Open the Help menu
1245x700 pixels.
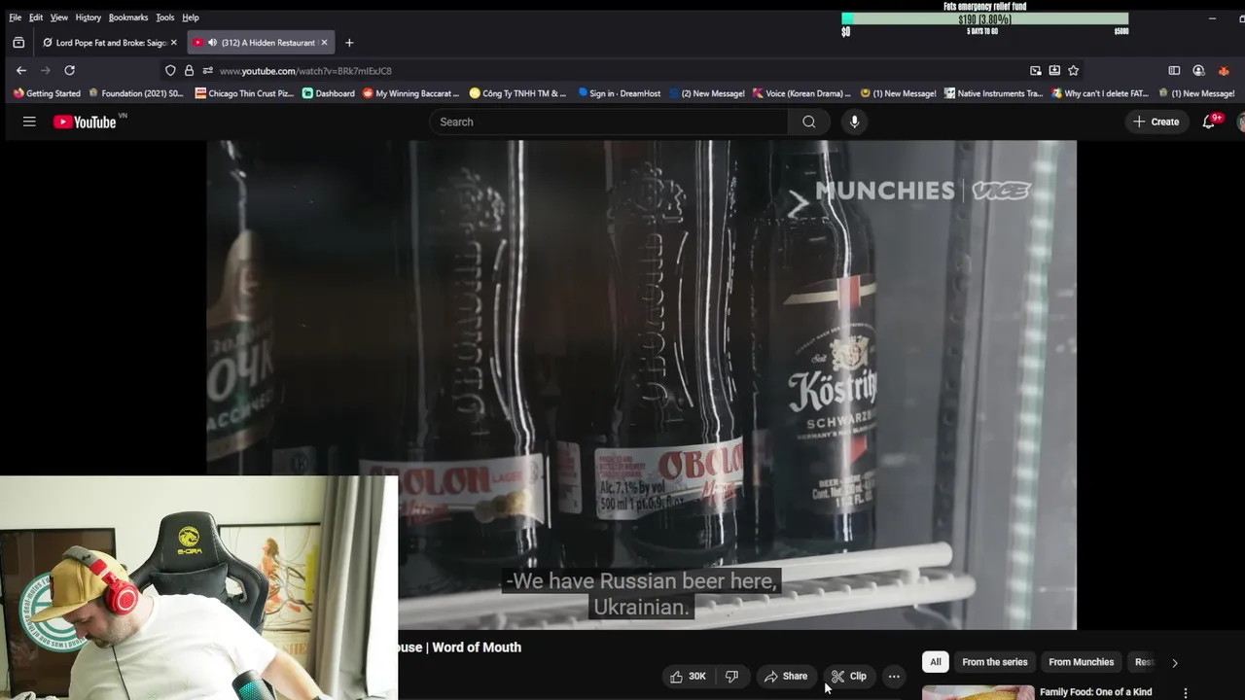pyautogui.click(x=191, y=17)
